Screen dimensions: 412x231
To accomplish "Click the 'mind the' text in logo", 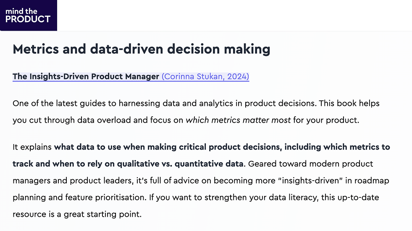I will (x=21, y=11).
